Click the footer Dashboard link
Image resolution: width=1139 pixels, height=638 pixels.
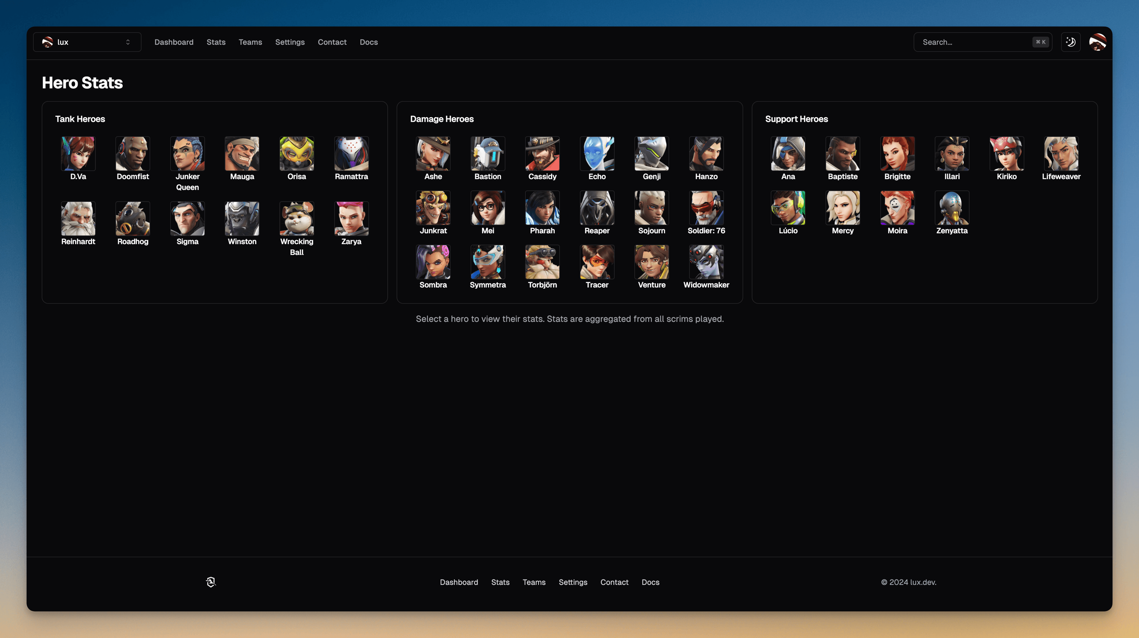coord(459,582)
